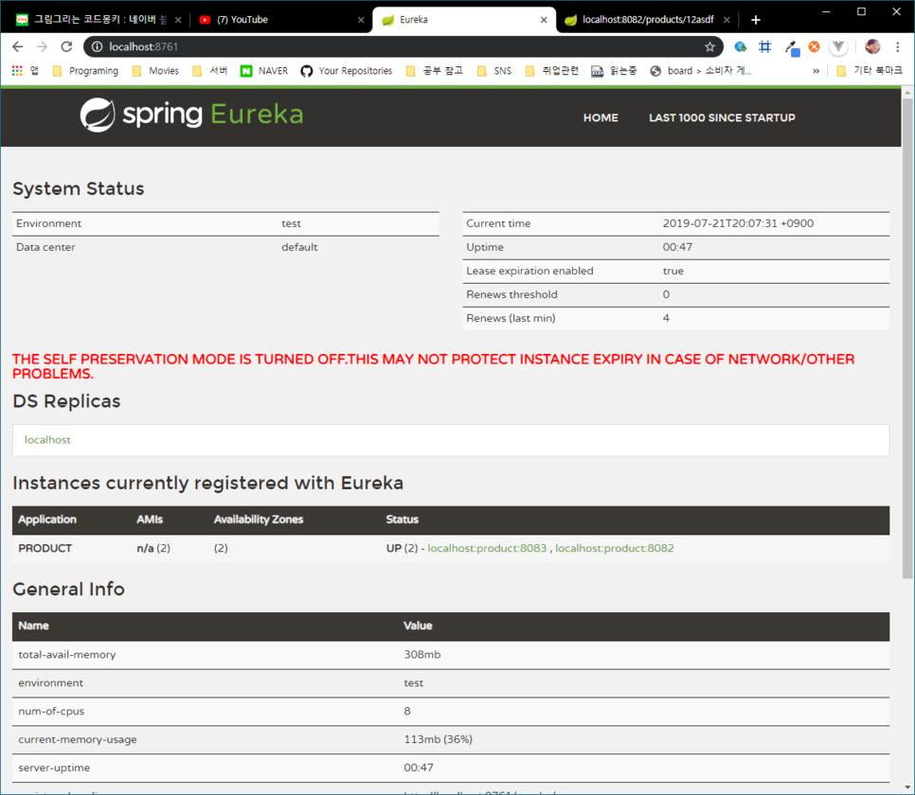Open the 공부 참고 bookmark folder
915x795 pixels.
[x=435, y=71]
